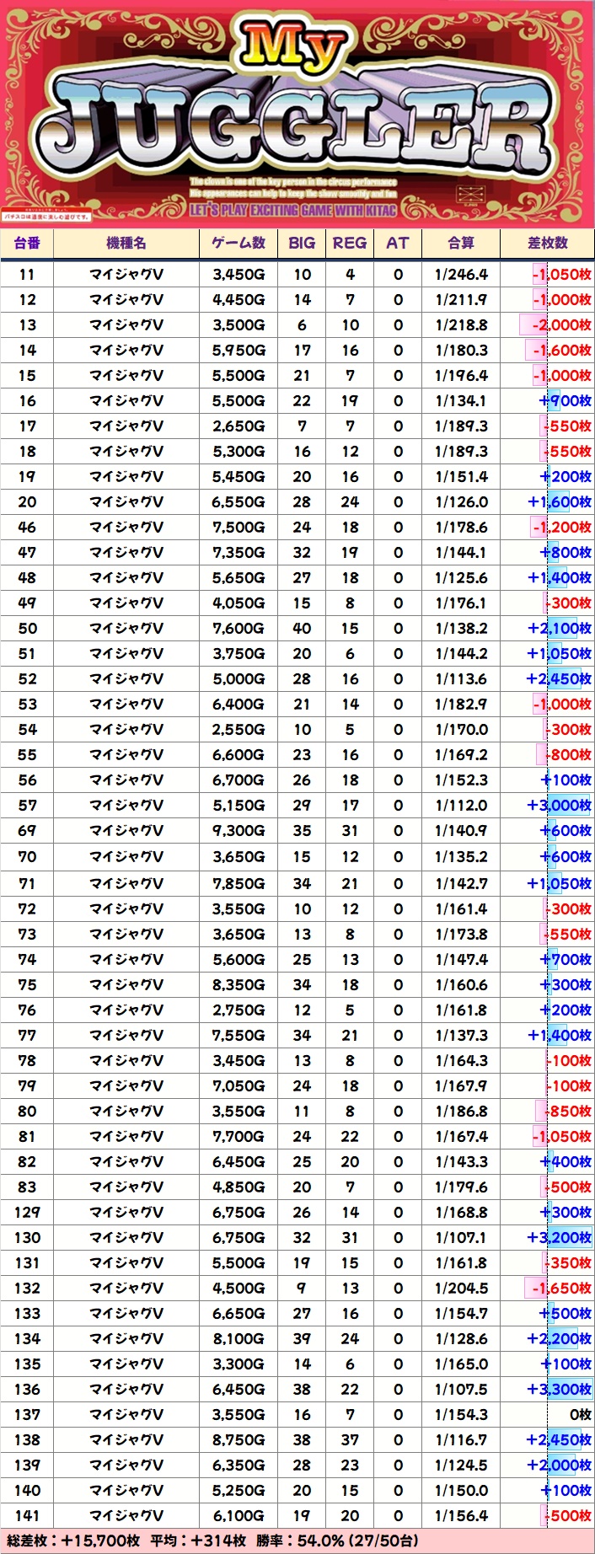The width and height of the screenshot is (595, 1554).
Task: Select the 0枚 difference for machine 137
Action: pyautogui.click(x=580, y=1415)
